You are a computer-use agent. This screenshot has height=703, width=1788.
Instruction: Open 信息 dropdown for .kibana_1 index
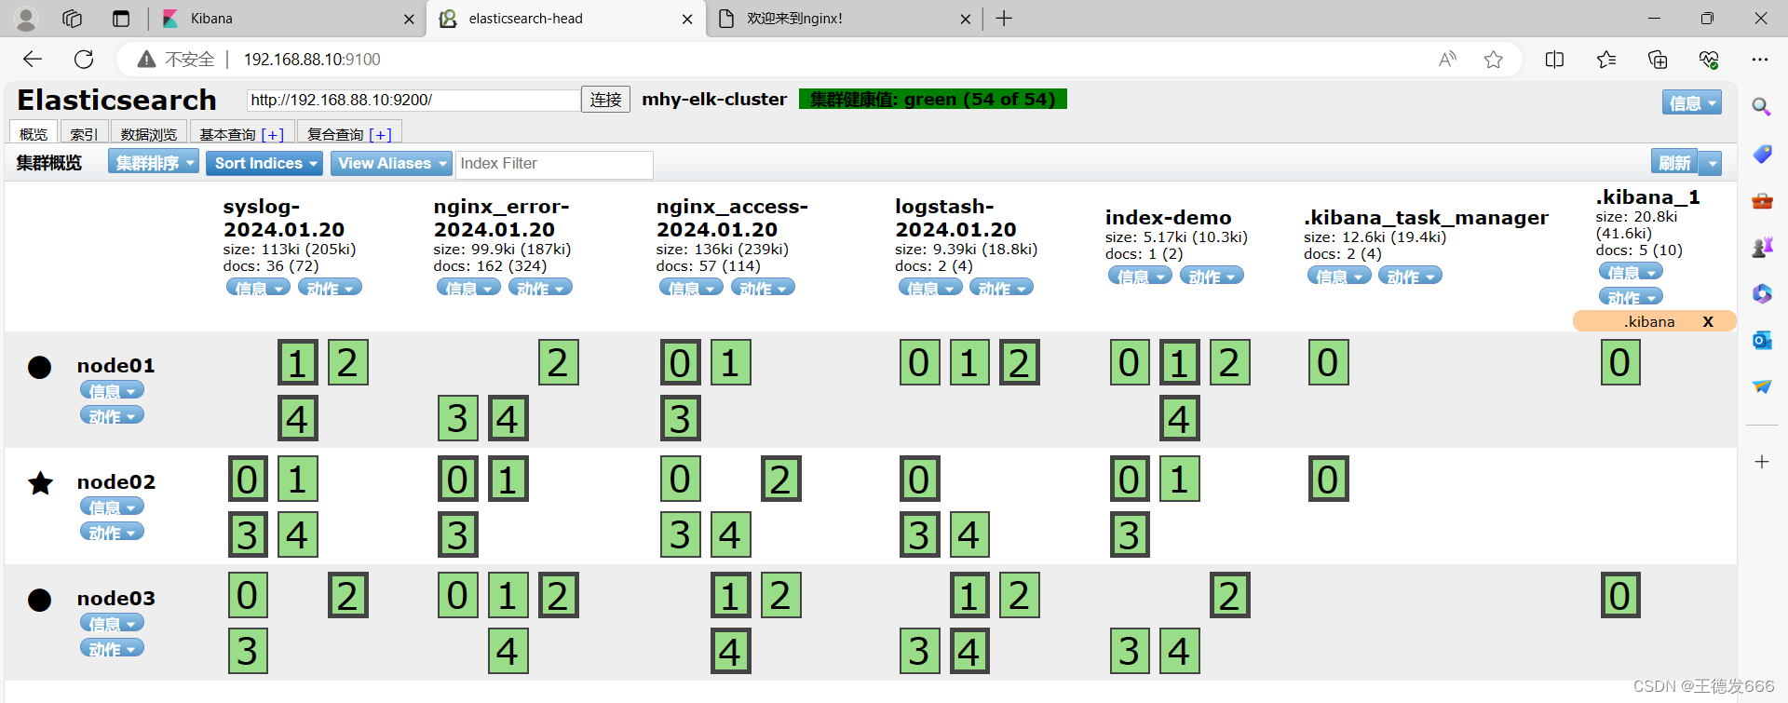pyautogui.click(x=1631, y=272)
